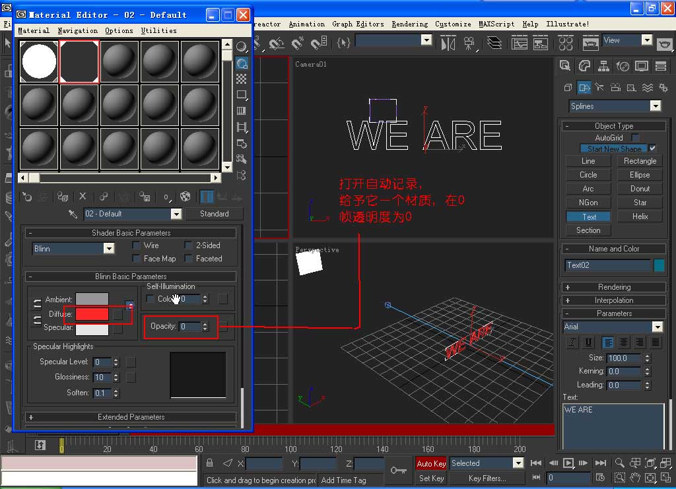Expand the Rendering rollout
Screen dimensions: 676x489
pos(614,287)
